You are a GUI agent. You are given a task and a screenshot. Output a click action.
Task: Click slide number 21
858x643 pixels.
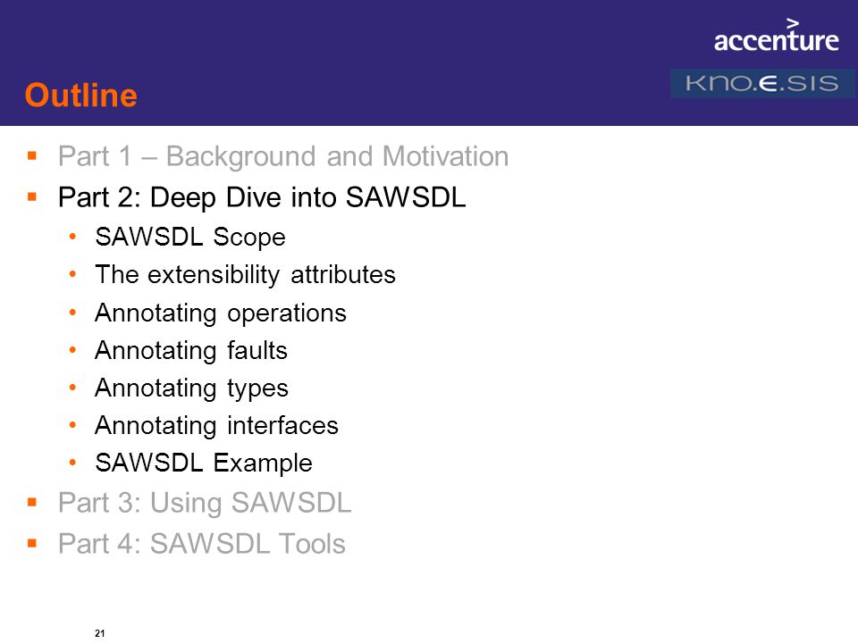[x=99, y=633]
